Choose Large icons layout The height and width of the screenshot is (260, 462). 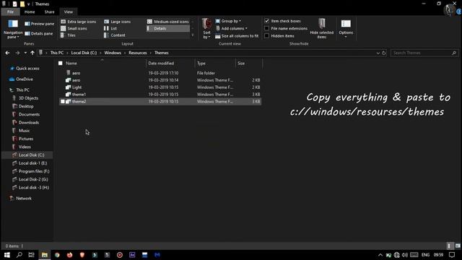[x=117, y=22]
